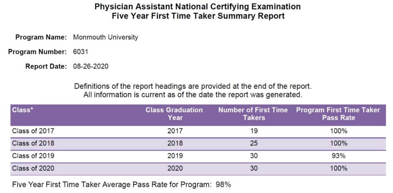This screenshot has height=193, width=393.
Task: Click Program First Time Taker Pass Rate header
Action: [338, 114]
